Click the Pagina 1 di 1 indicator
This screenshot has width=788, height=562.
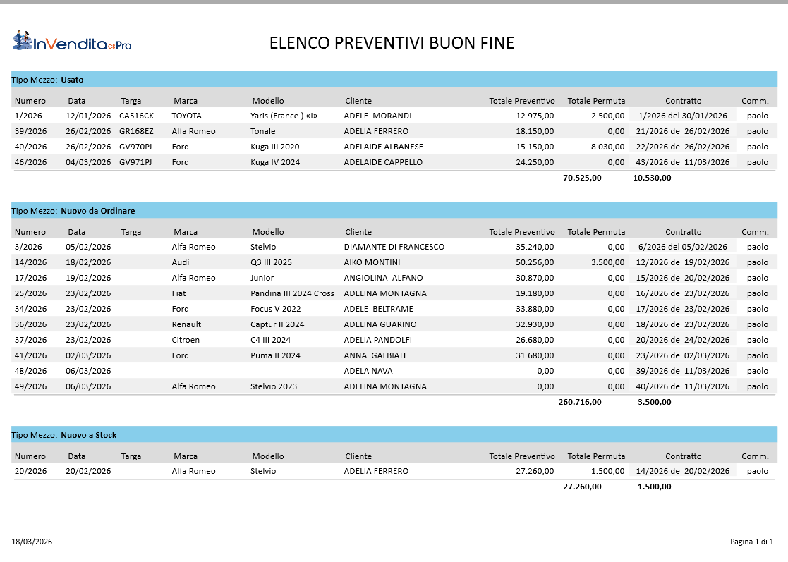point(751,542)
